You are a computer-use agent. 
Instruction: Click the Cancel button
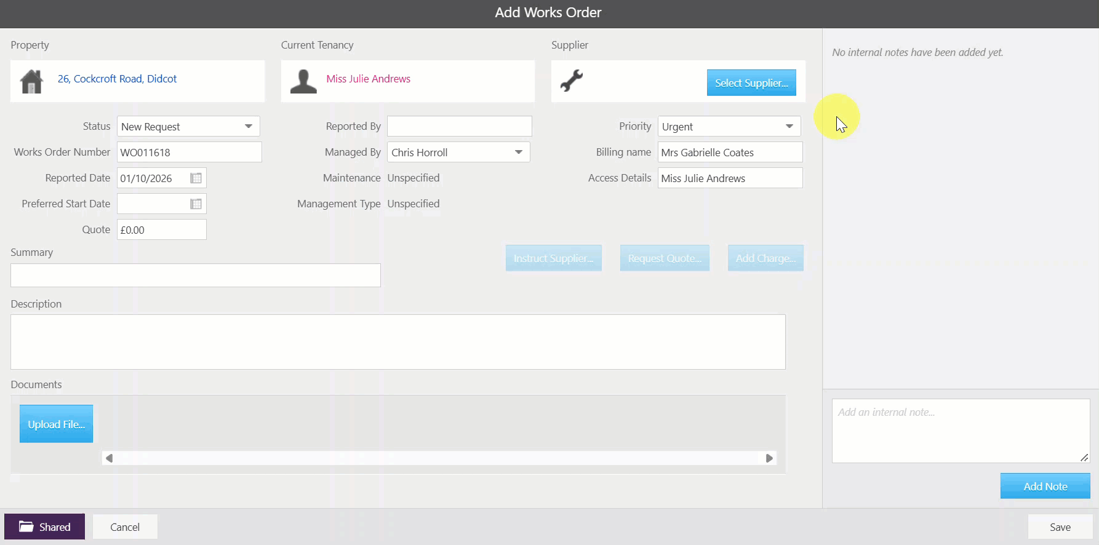pyautogui.click(x=125, y=527)
